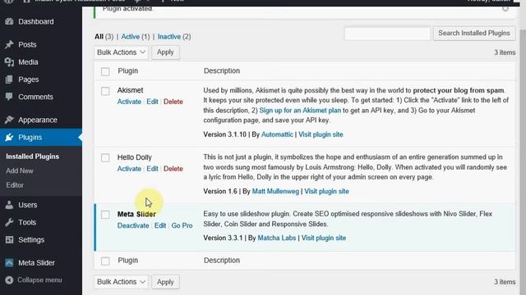Open the Posts menu
The image size is (526, 295).
[x=27, y=44]
